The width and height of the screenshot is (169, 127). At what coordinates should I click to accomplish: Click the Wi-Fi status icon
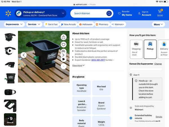tap(157, 2)
